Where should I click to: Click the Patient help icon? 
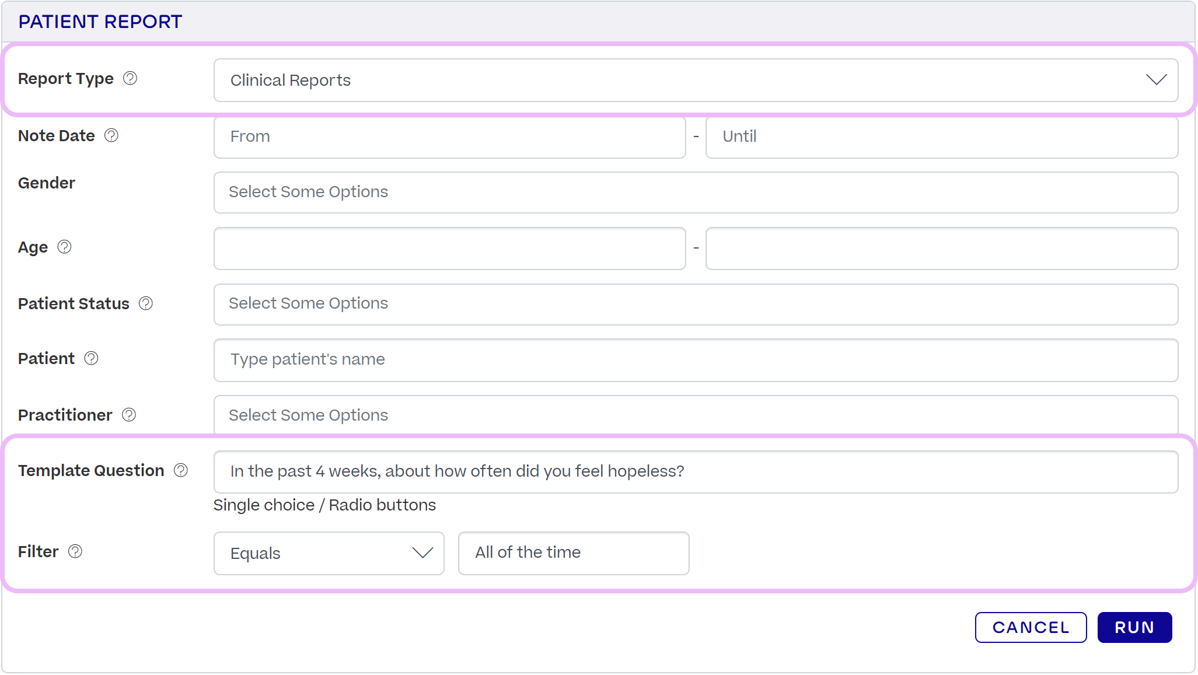click(x=92, y=358)
